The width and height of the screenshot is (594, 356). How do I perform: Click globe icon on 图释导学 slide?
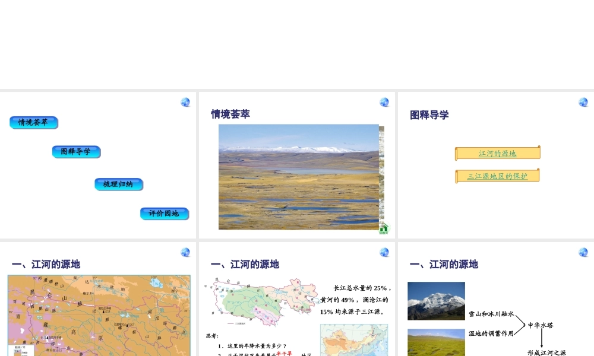click(x=583, y=102)
